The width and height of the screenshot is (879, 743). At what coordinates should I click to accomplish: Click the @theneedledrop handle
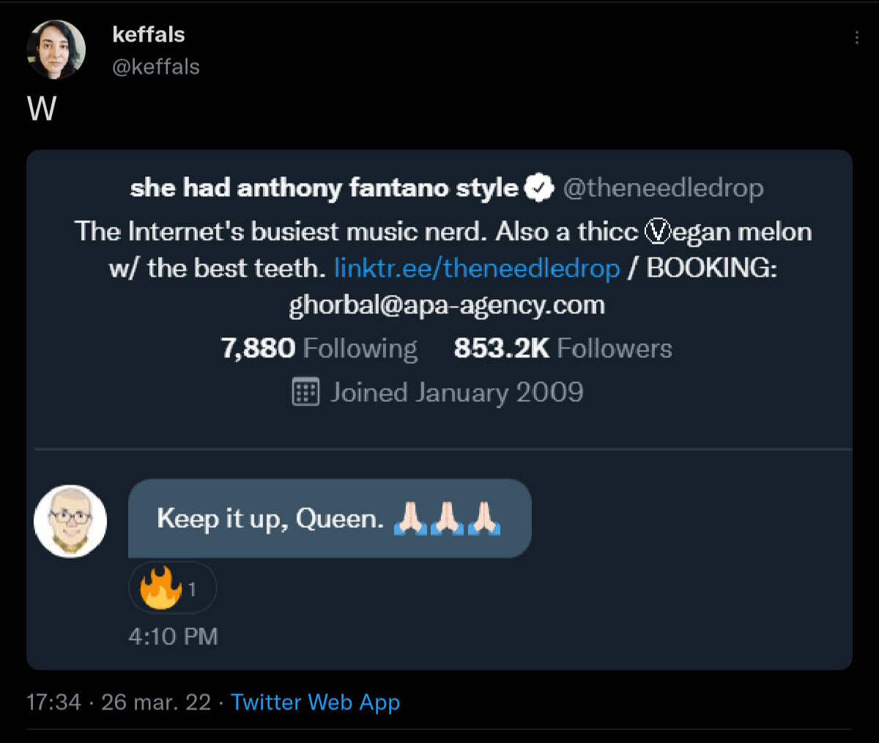coord(663,188)
